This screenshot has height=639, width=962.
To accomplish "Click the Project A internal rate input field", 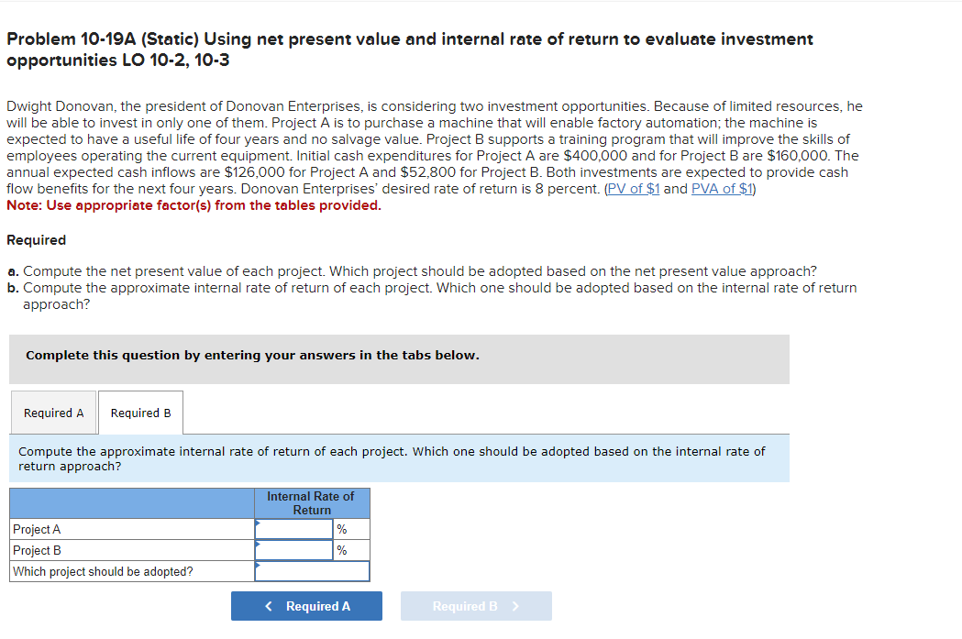I will (x=292, y=529).
